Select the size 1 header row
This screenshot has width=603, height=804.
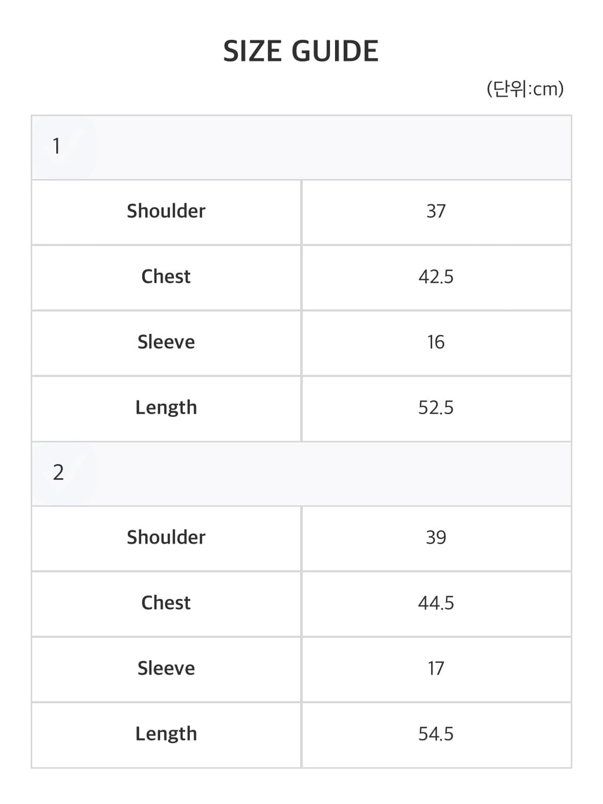pyautogui.click(x=301, y=147)
